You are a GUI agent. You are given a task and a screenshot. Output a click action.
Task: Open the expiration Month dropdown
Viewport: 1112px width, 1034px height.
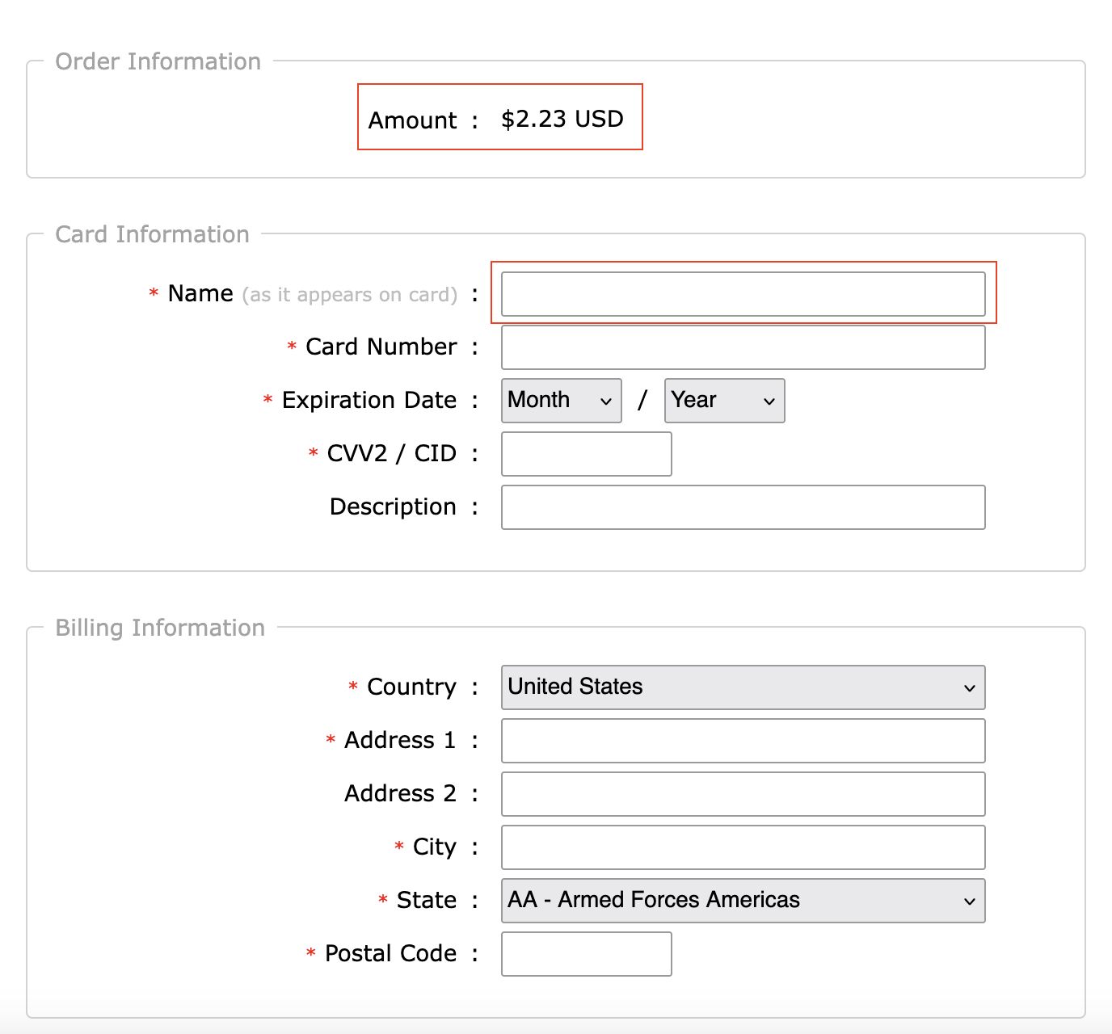pyautogui.click(x=561, y=401)
